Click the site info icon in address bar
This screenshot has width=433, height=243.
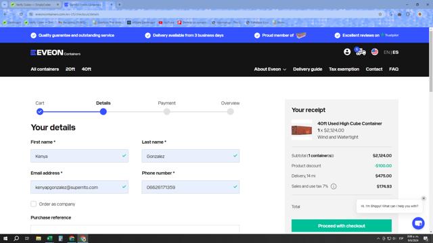[31, 14]
